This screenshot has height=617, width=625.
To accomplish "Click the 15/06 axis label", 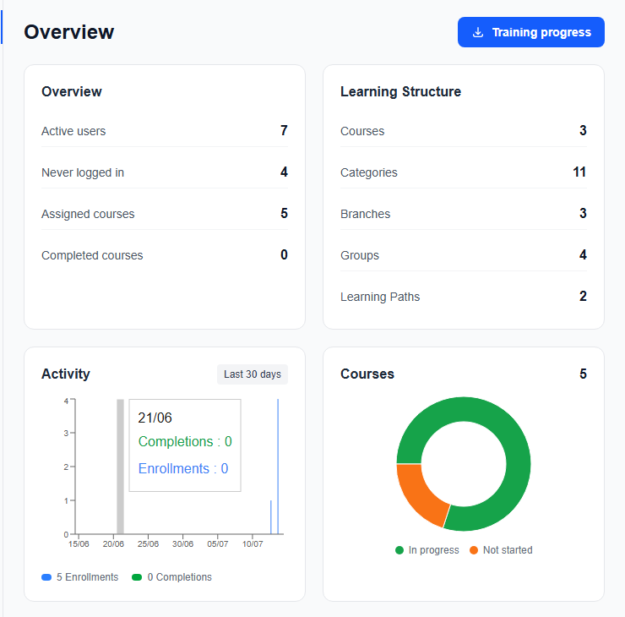I will (x=79, y=544).
